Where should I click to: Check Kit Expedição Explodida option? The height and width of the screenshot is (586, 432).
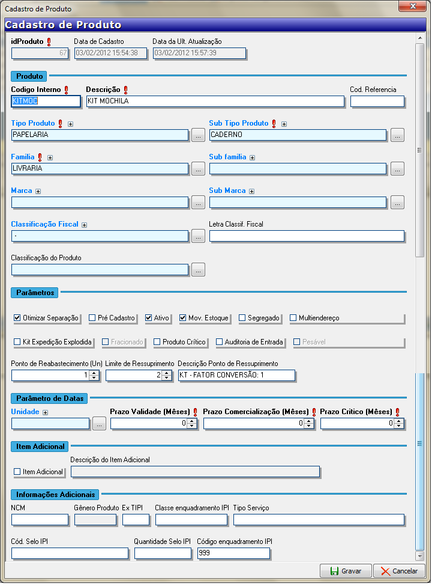click(17, 343)
